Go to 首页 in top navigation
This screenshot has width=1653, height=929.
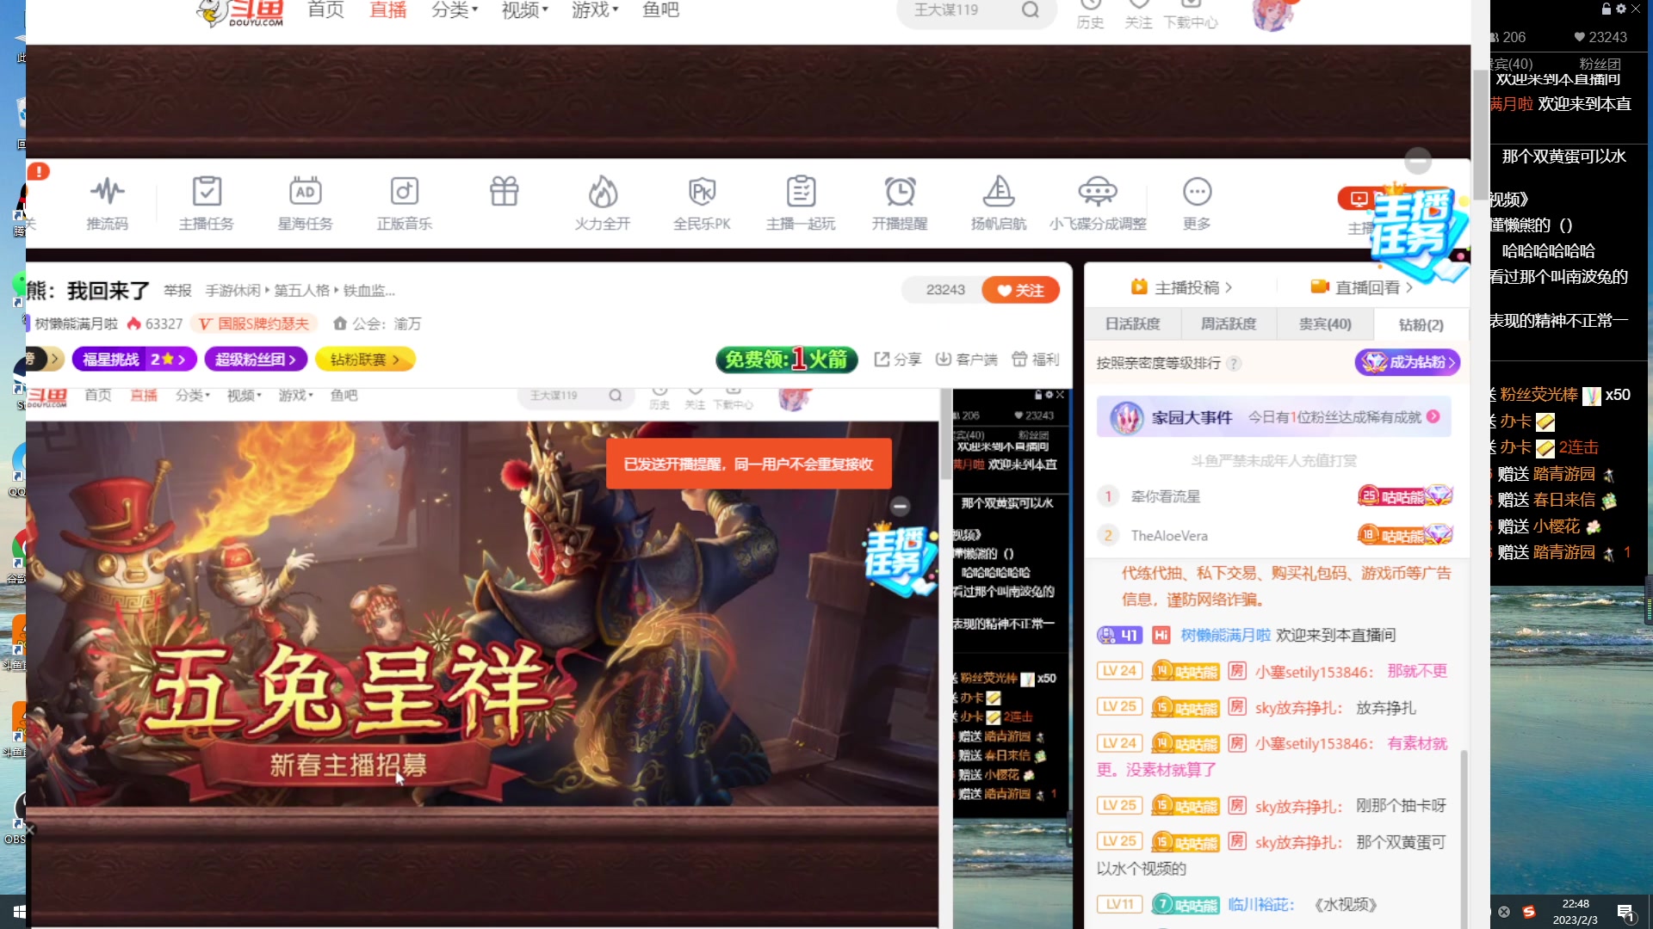(325, 10)
